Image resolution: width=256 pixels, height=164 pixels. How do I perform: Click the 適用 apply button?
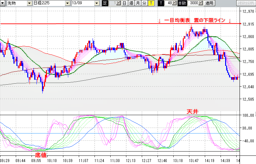tap(209, 3)
